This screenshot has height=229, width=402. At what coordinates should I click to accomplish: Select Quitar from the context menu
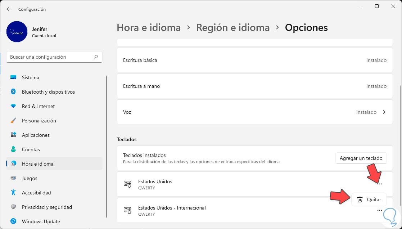(369, 199)
